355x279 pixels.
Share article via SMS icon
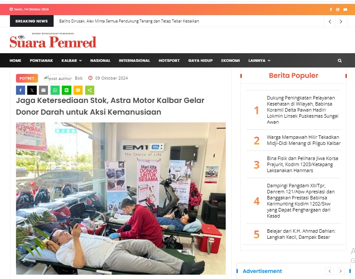click(x=78, y=90)
